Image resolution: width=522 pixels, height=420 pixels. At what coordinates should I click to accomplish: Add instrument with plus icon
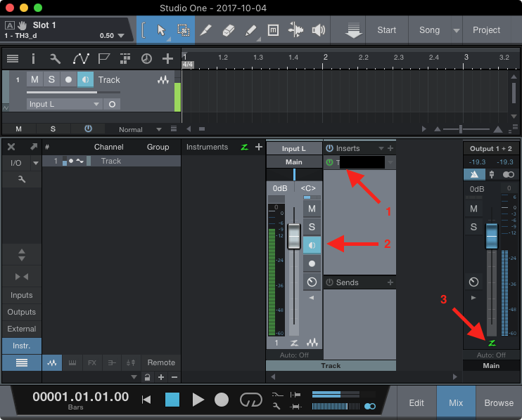pos(259,147)
